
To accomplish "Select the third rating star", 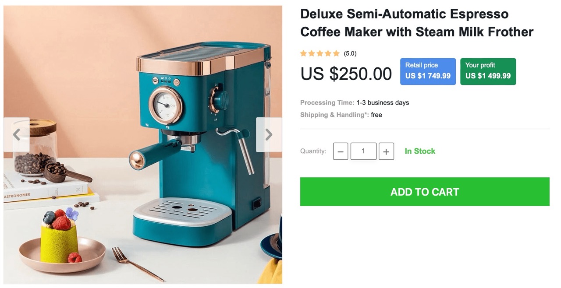I will 320,53.
